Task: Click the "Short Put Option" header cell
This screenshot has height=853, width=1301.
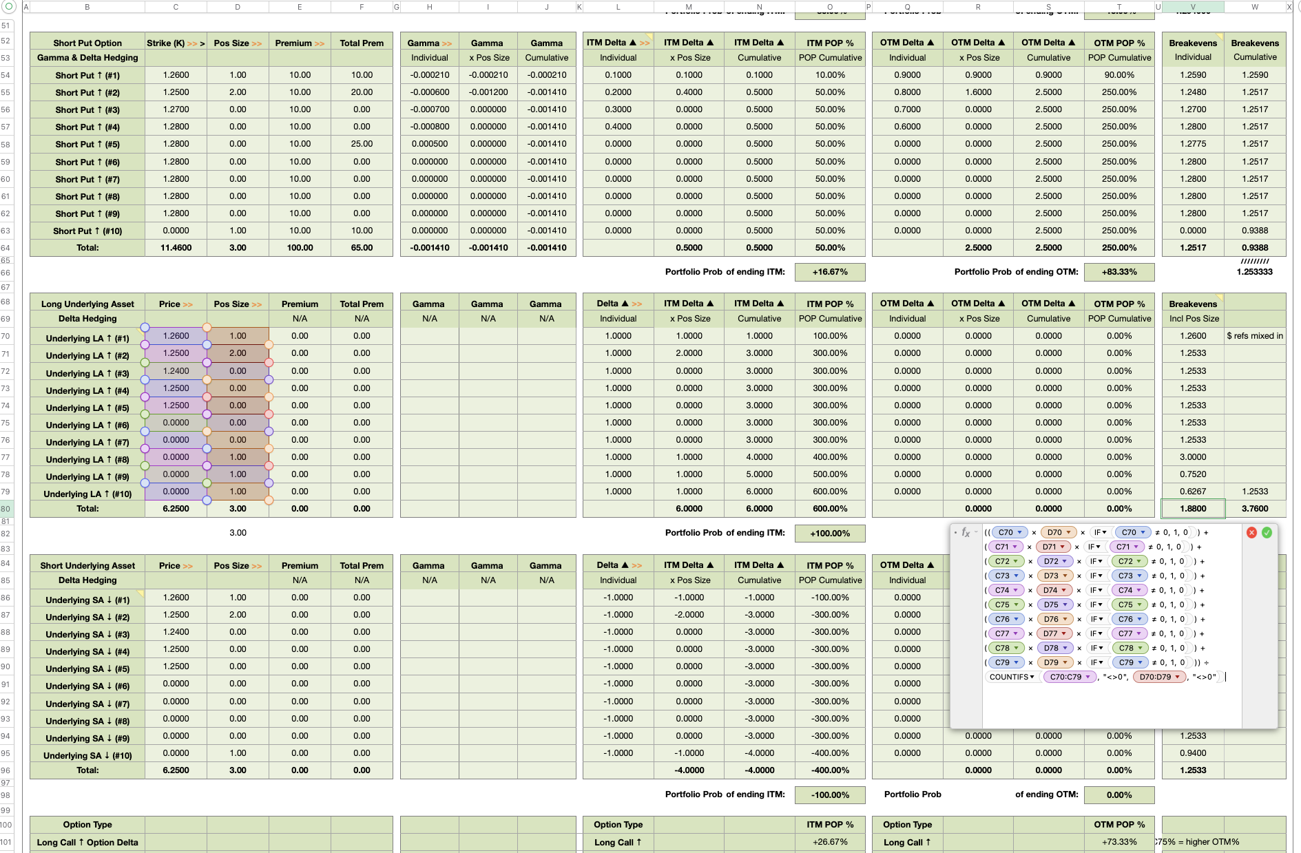Action: pyautogui.click(x=87, y=43)
